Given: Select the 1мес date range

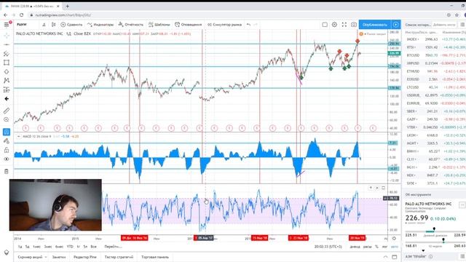Looking at the screenshot, I should [x=36, y=247].
